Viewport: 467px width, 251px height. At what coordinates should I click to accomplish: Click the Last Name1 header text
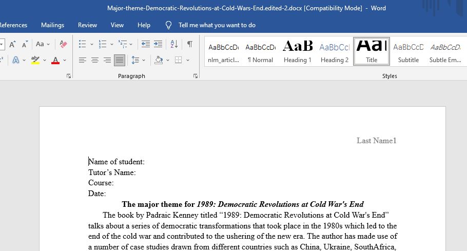pos(377,141)
